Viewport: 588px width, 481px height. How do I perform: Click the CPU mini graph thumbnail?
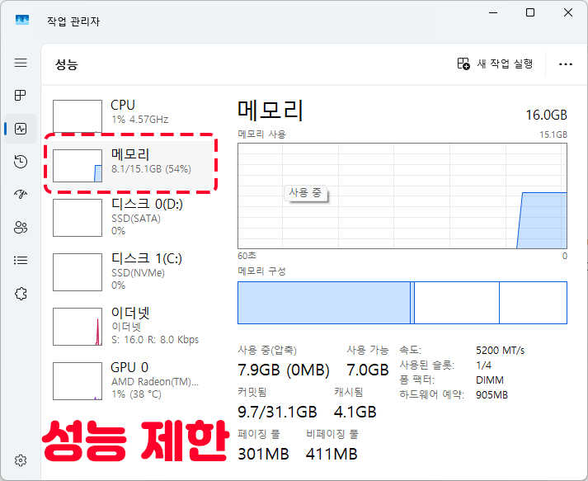tap(78, 116)
